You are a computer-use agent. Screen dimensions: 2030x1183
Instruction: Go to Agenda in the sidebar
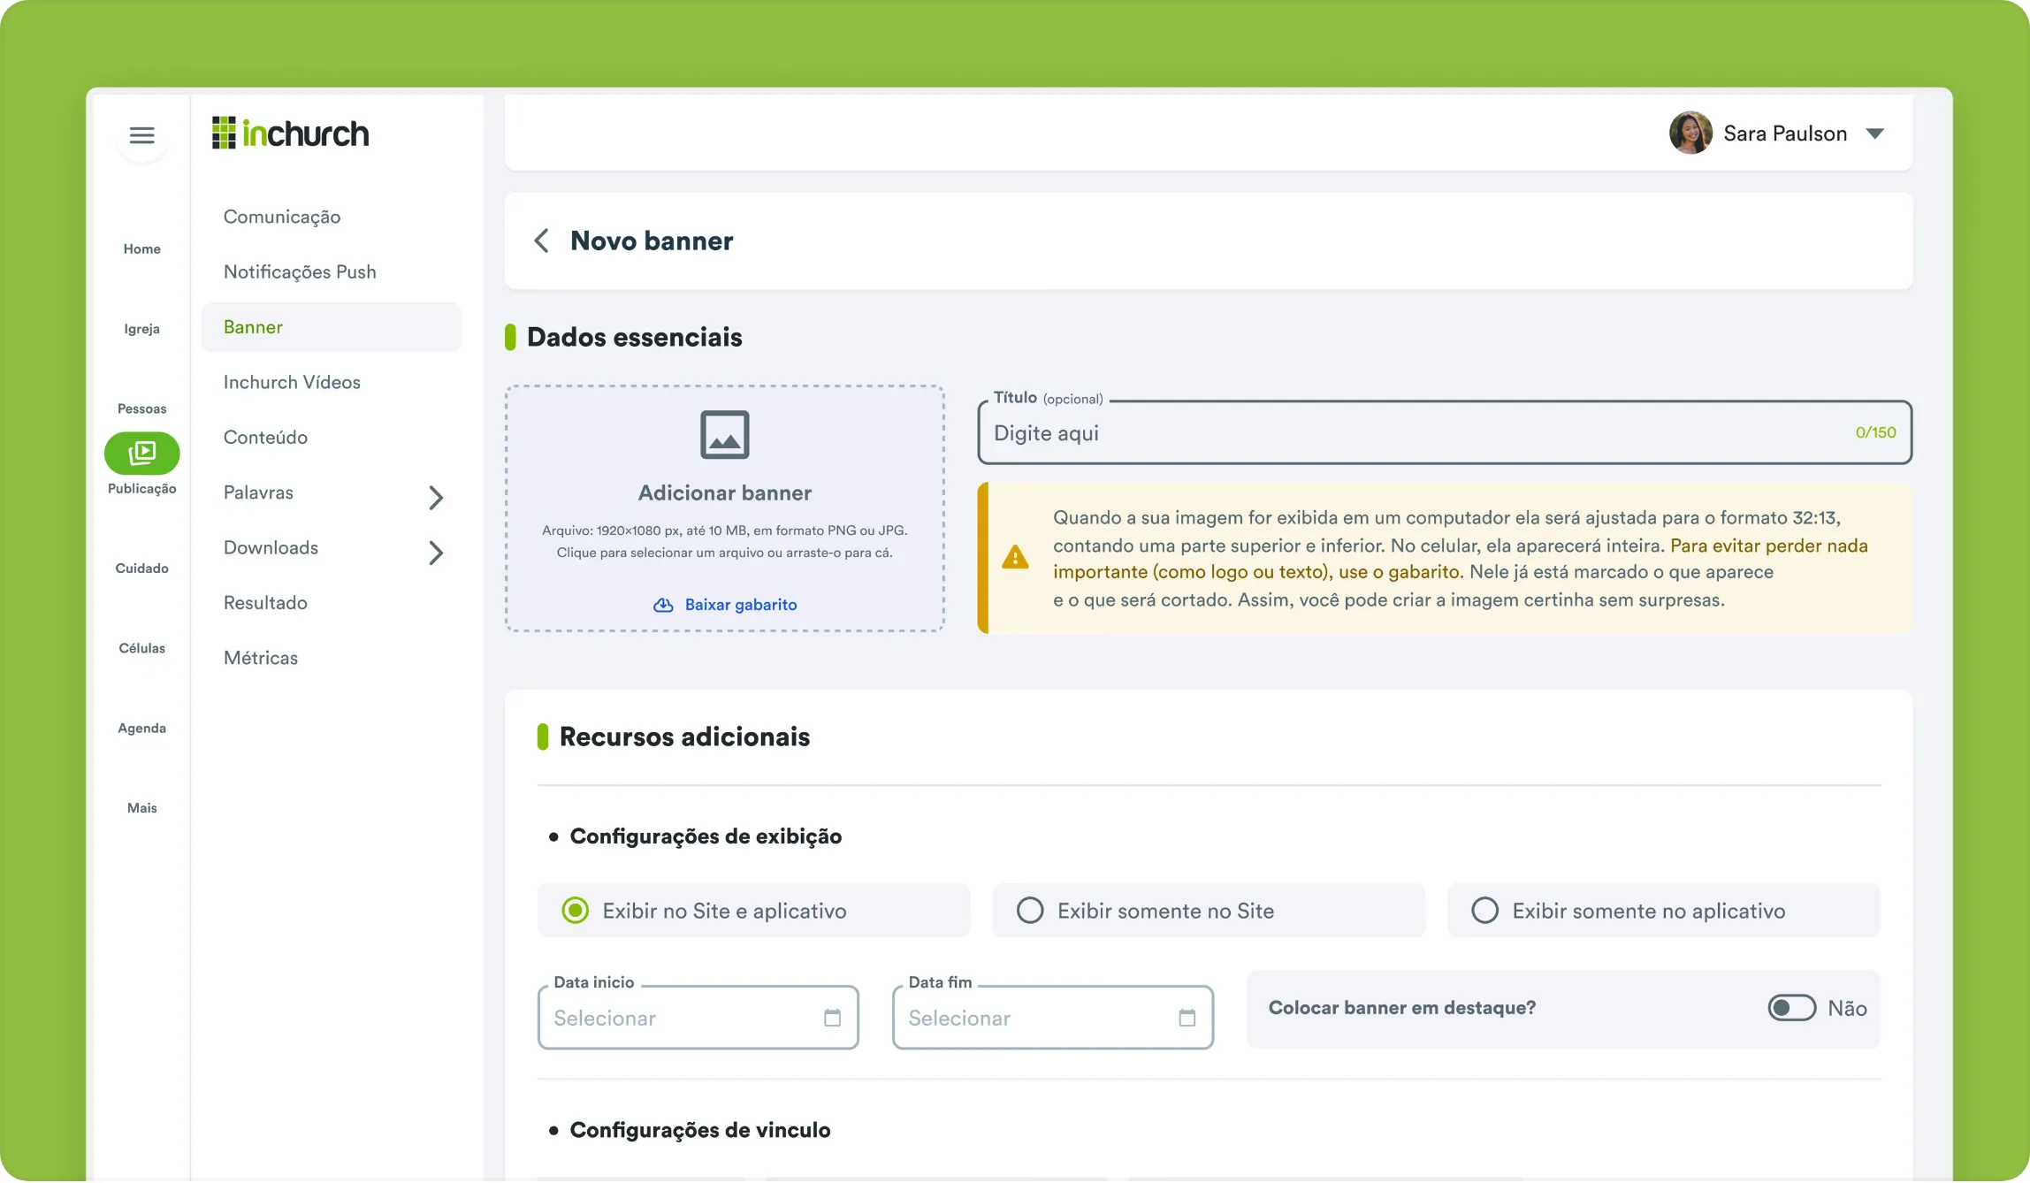(x=141, y=729)
